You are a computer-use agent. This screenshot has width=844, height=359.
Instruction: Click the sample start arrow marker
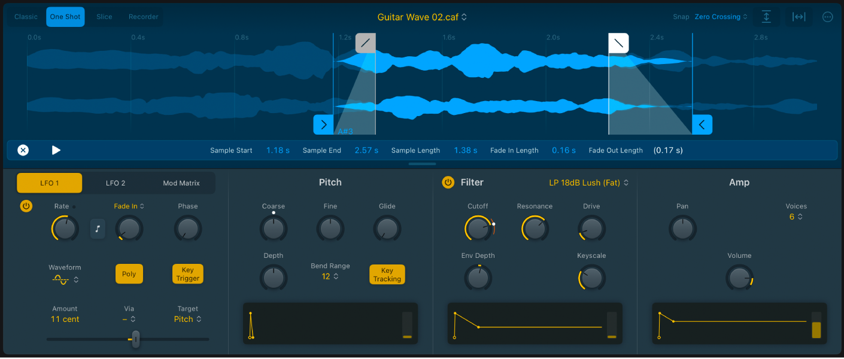[x=323, y=124]
